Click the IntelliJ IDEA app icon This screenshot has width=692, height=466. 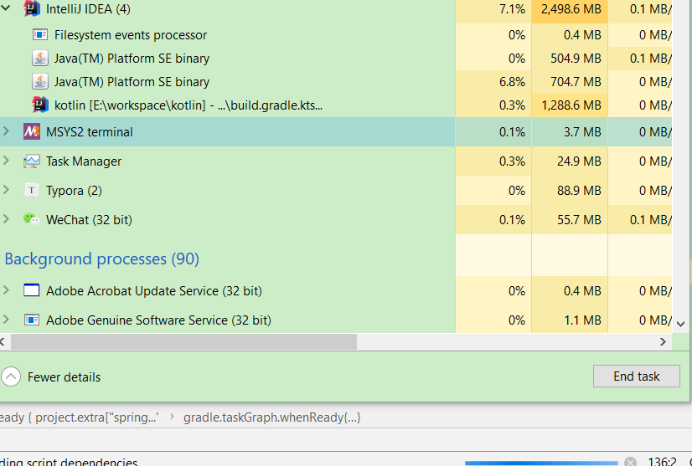(31, 8)
